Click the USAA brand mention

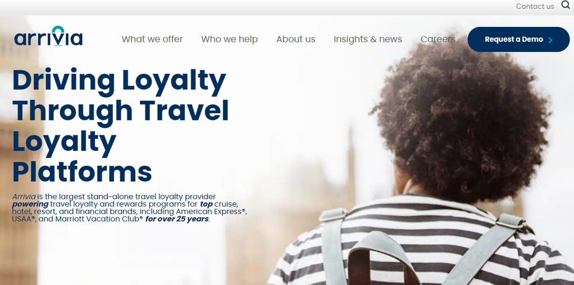pyautogui.click(x=24, y=219)
